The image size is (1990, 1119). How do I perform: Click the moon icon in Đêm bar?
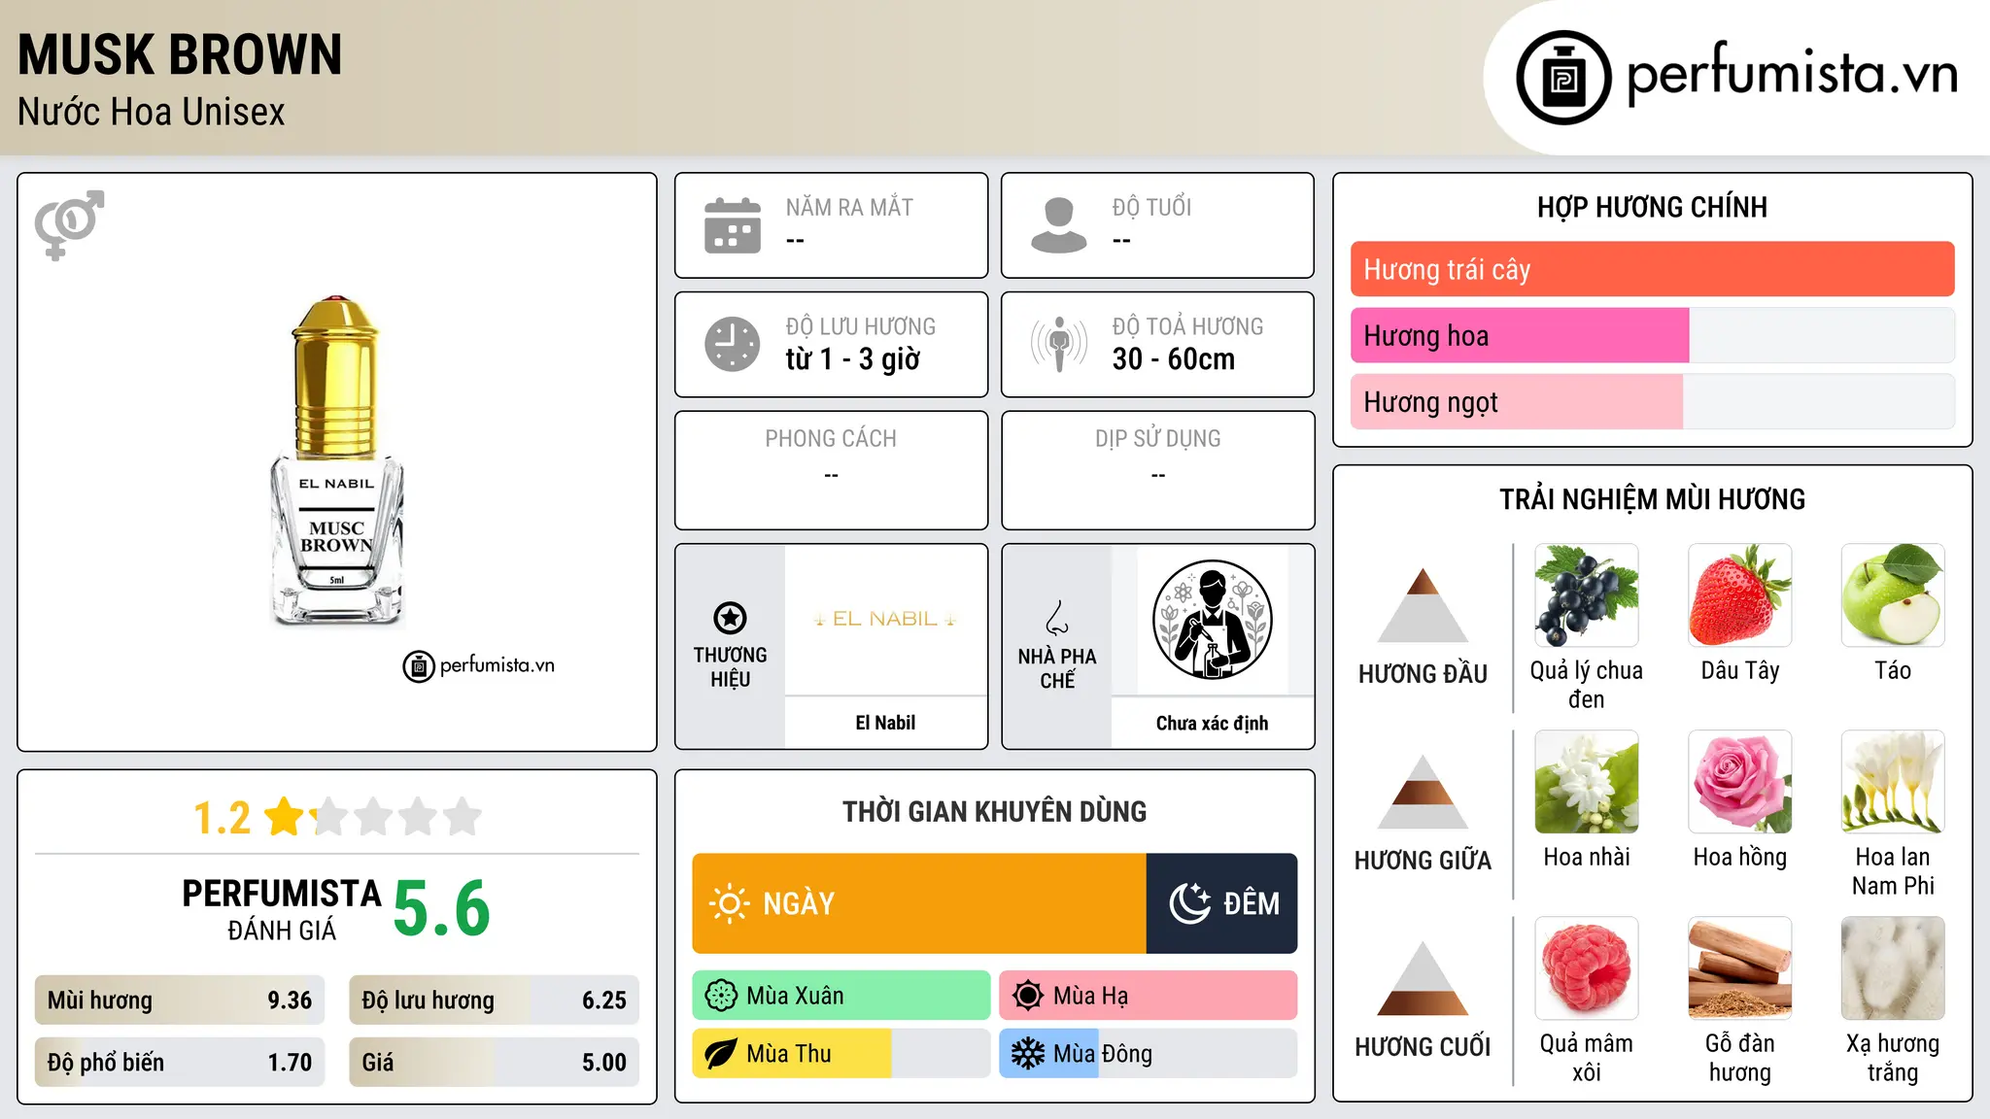pos(1189,903)
